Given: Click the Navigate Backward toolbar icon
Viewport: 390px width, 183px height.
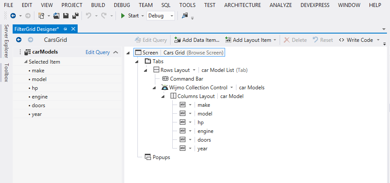Looking at the screenshot, I should pyautogui.click(x=14, y=16).
